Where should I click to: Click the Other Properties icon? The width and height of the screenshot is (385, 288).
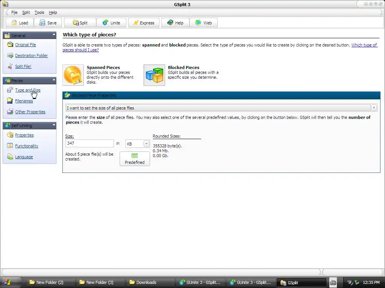click(10, 111)
